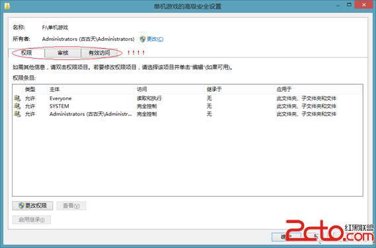Select the Administrators principal entry
This screenshot has height=248, width=376.
(x=91, y=114)
